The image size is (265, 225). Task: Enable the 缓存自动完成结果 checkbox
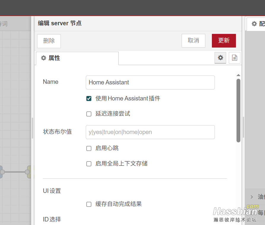pyautogui.click(x=89, y=204)
